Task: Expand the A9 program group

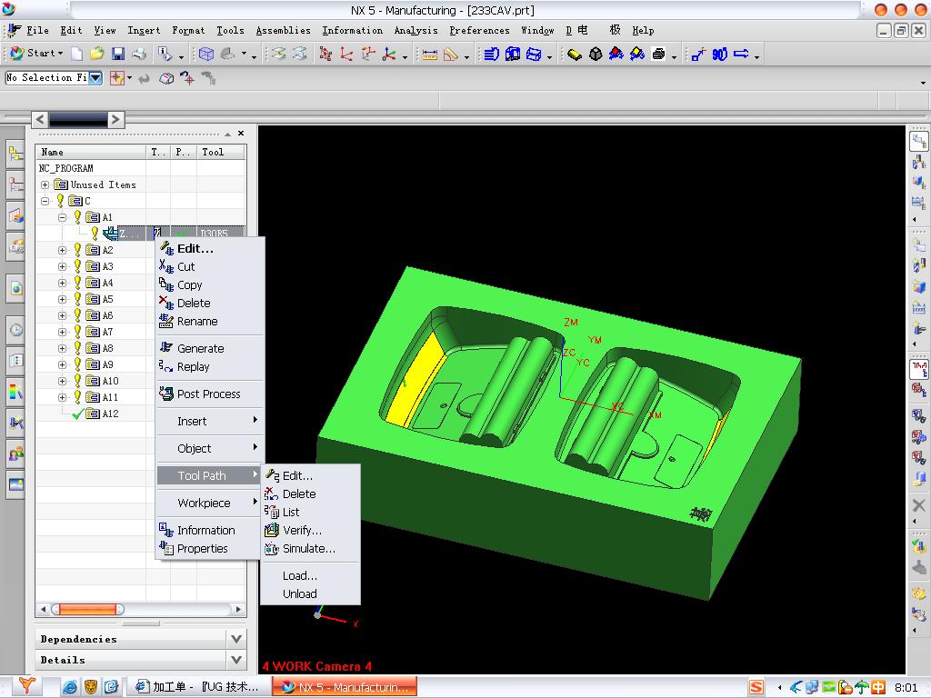Action: (63, 365)
